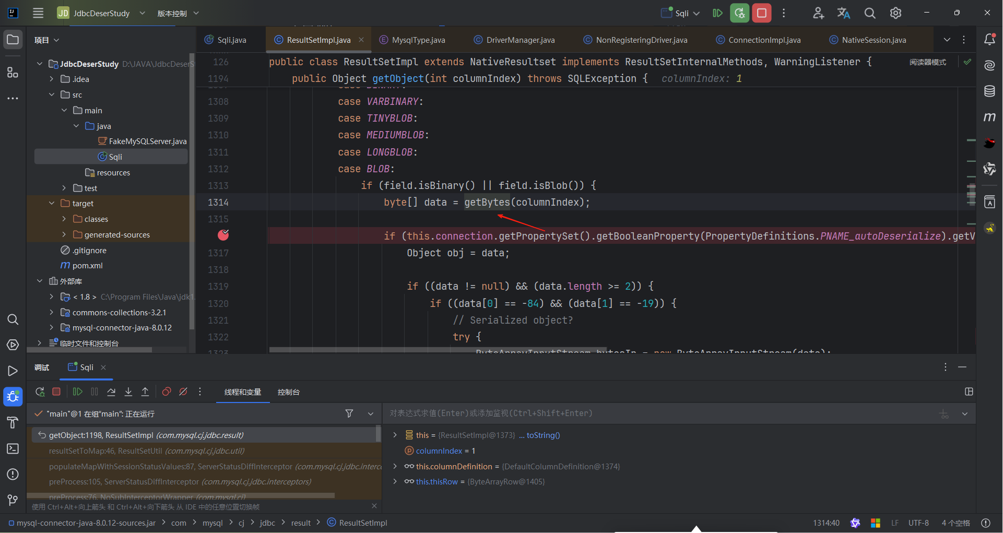1003x533 pixels.
Task: Open the AI Assistant spiral icon
Action: pyautogui.click(x=989, y=65)
